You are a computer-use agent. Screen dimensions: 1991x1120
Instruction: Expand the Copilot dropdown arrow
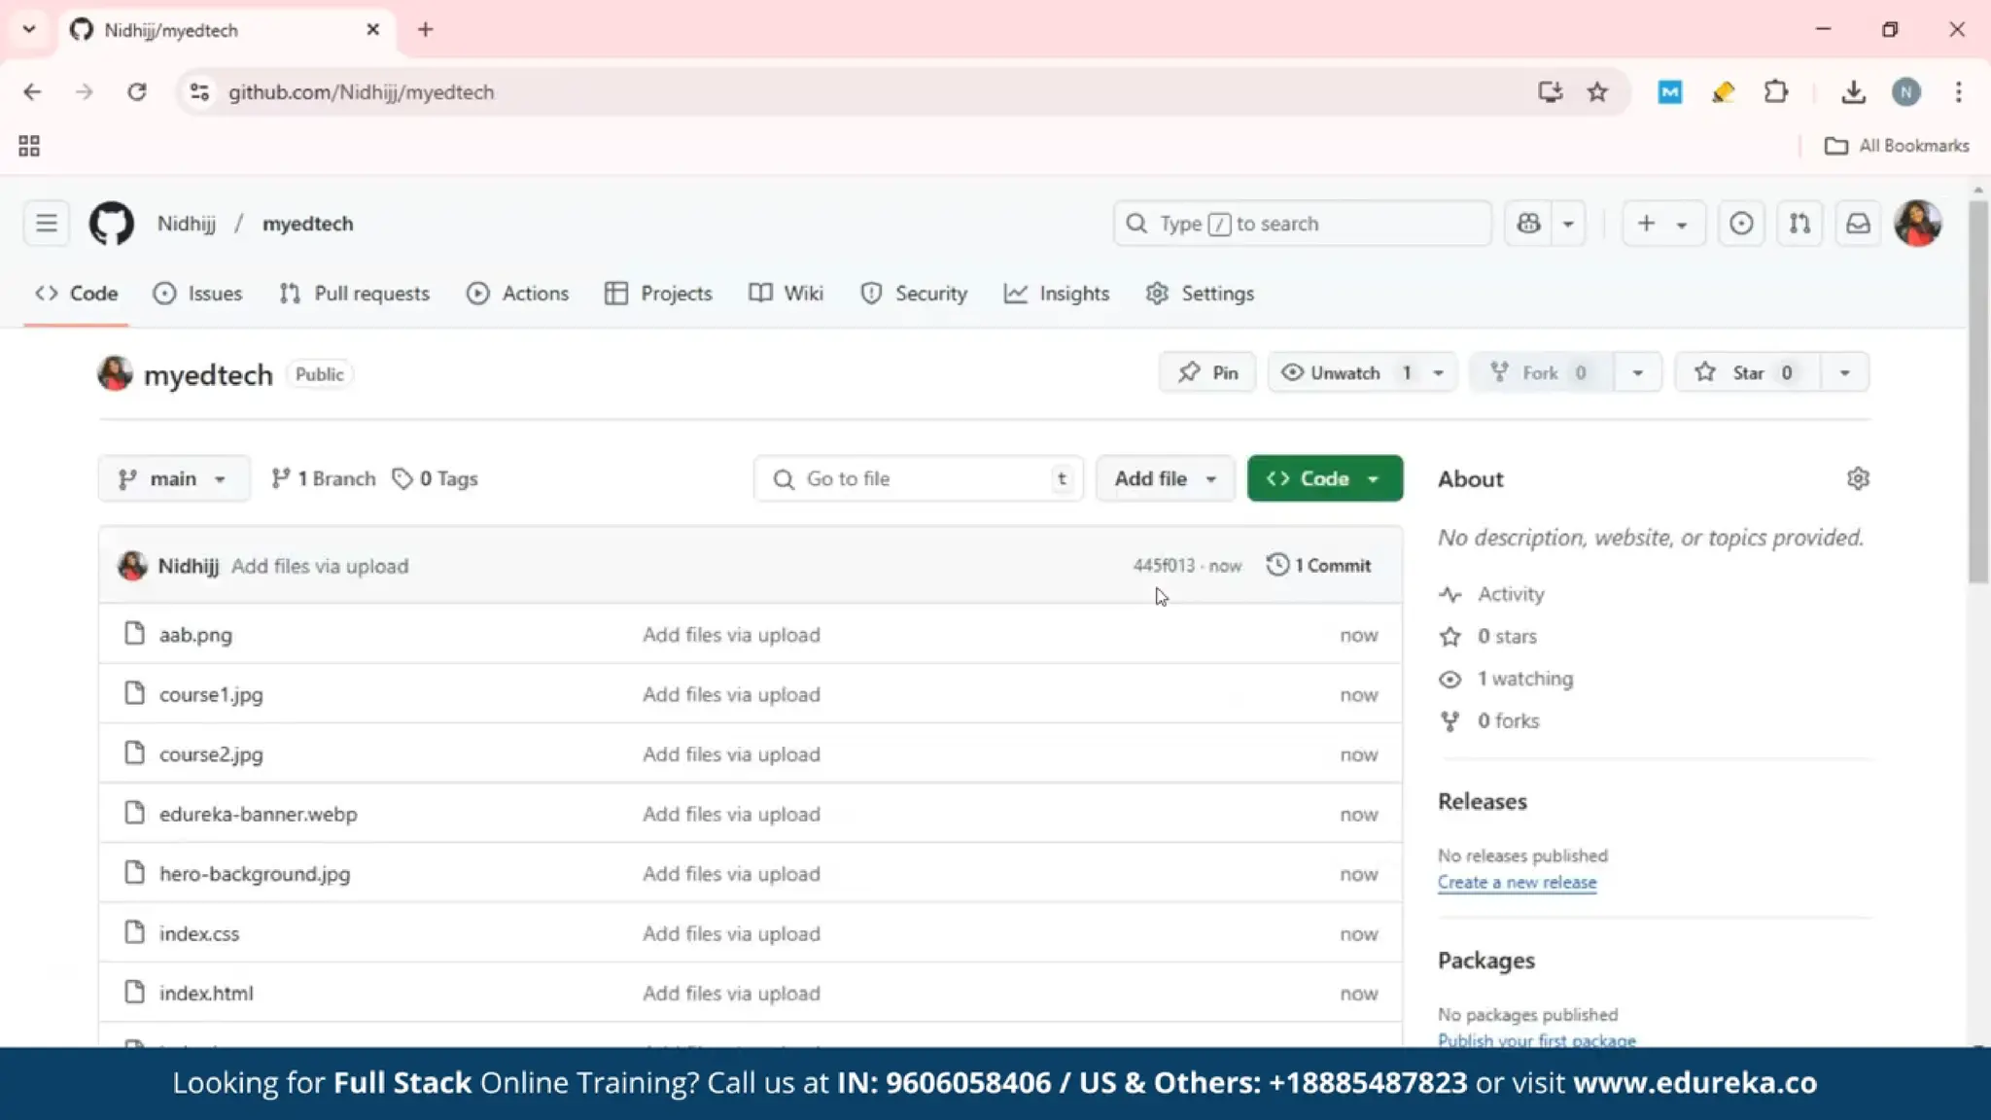(x=1568, y=224)
